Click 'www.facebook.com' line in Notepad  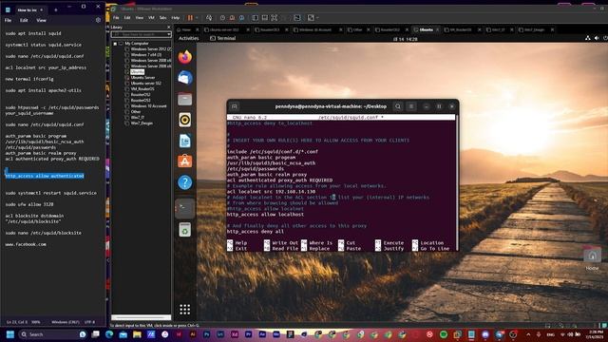[26, 244]
